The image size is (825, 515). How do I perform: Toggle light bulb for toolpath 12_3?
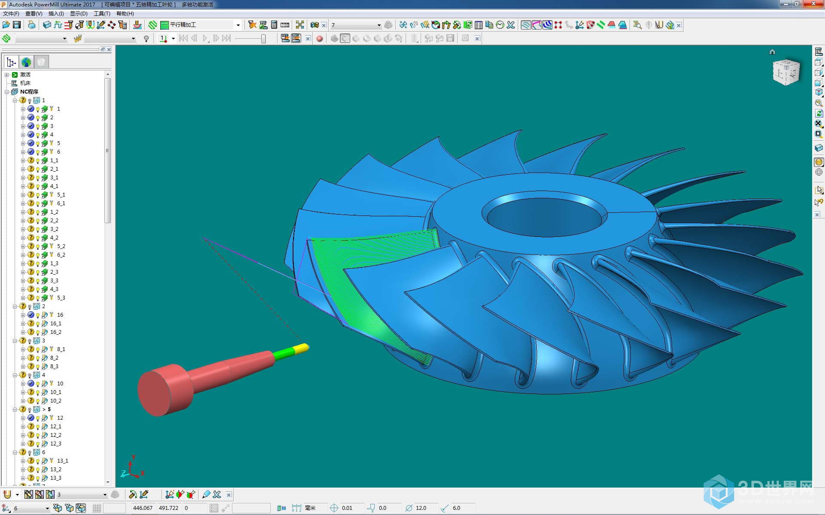click(38, 444)
